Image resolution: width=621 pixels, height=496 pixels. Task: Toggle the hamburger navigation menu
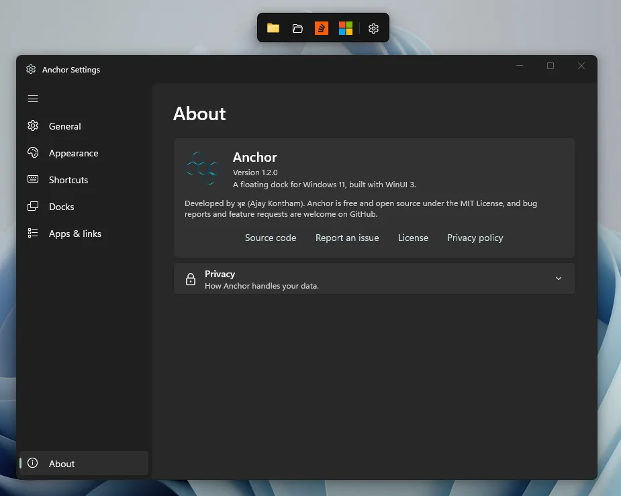point(33,99)
